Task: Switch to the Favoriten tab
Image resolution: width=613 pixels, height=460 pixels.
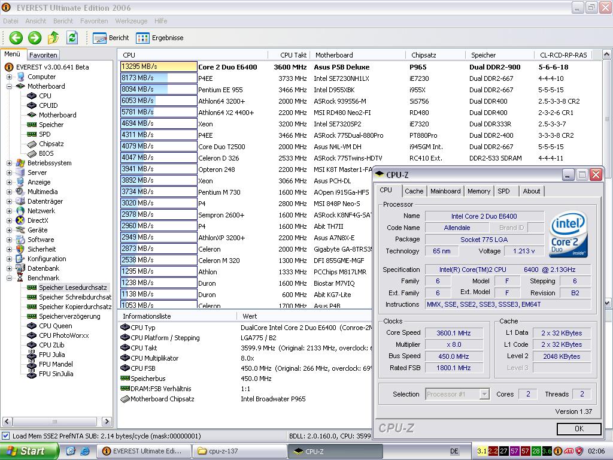Action: [43, 55]
